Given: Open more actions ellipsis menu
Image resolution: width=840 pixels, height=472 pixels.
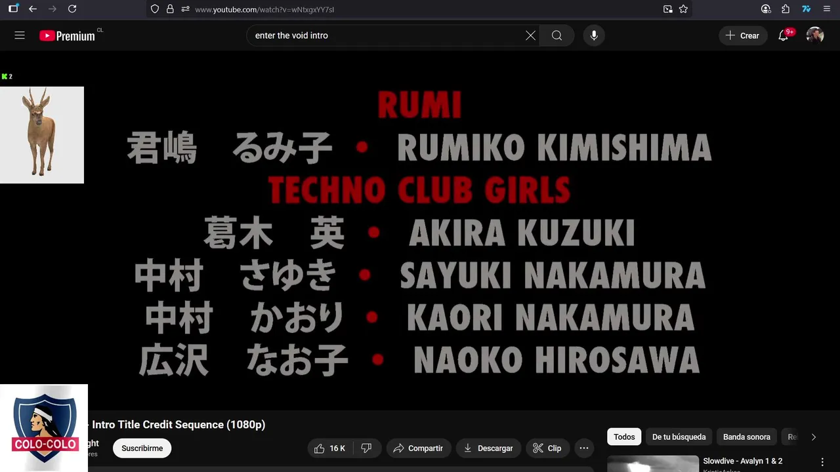Looking at the screenshot, I should [x=584, y=448].
